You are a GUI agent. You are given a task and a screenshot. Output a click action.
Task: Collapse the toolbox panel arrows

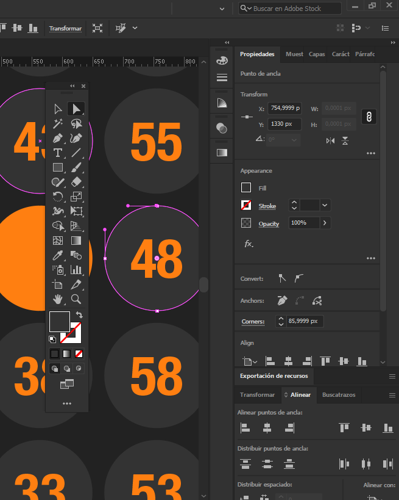point(72,86)
